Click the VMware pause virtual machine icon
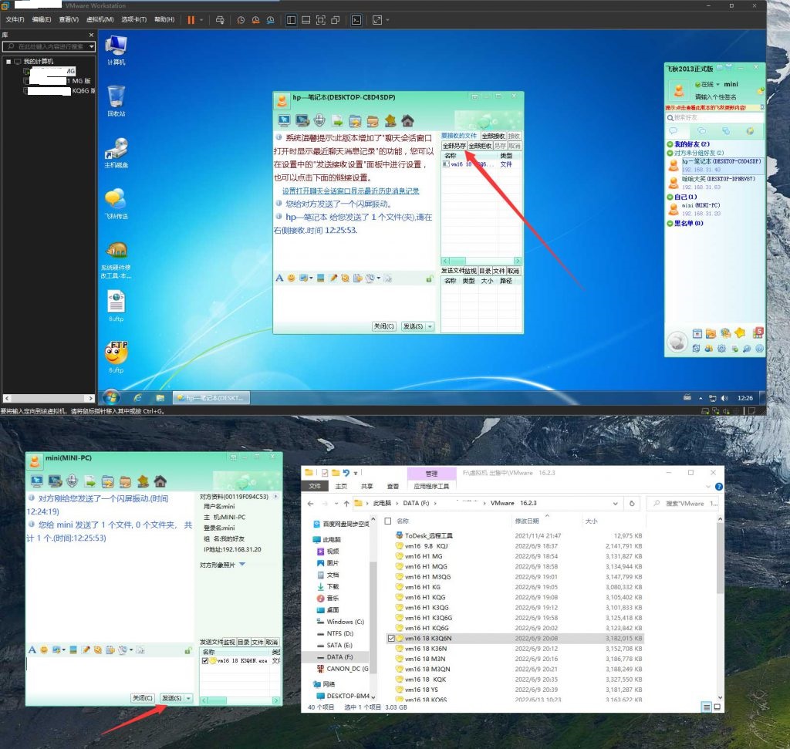Image resolution: width=790 pixels, height=749 pixels. pyautogui.click(x=191, y=19)
